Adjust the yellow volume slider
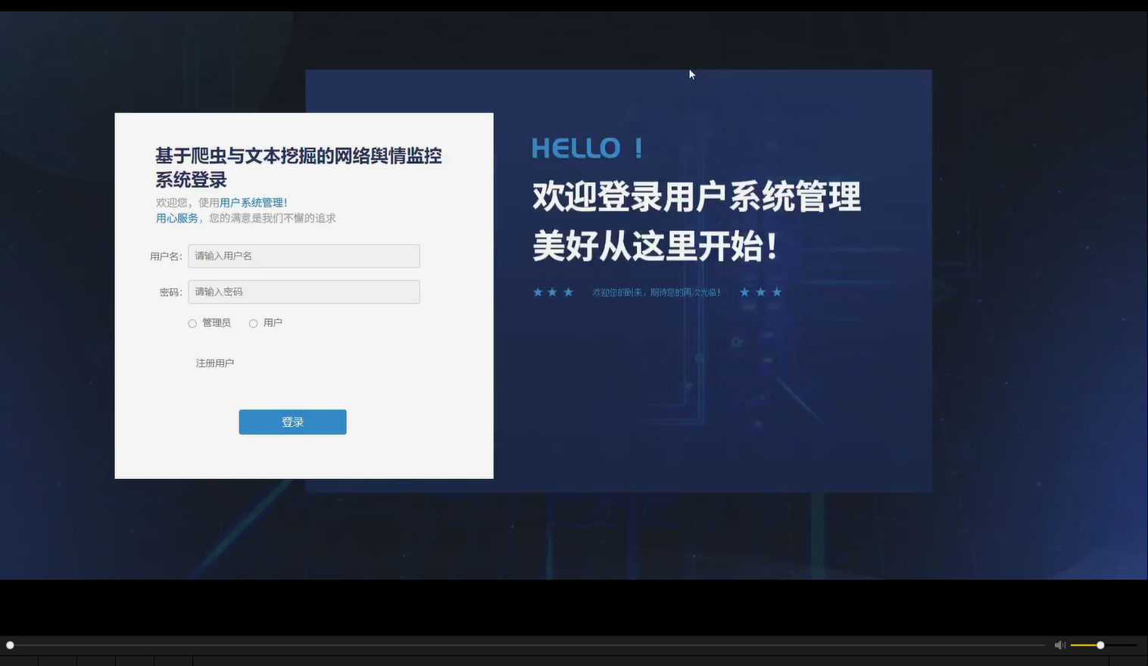Screen dimensions: 1148x666 [x=1104, y=645]
